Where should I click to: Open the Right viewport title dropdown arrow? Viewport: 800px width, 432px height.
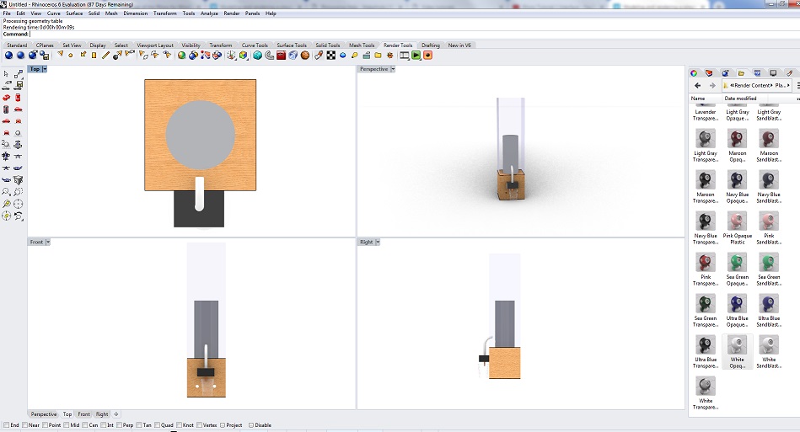tap(378, 242)
